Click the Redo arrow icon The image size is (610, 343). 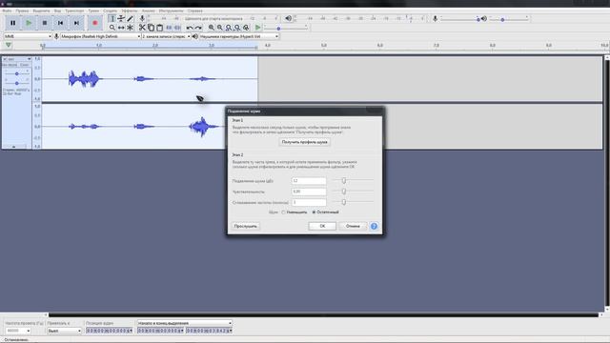pos(198,28)
